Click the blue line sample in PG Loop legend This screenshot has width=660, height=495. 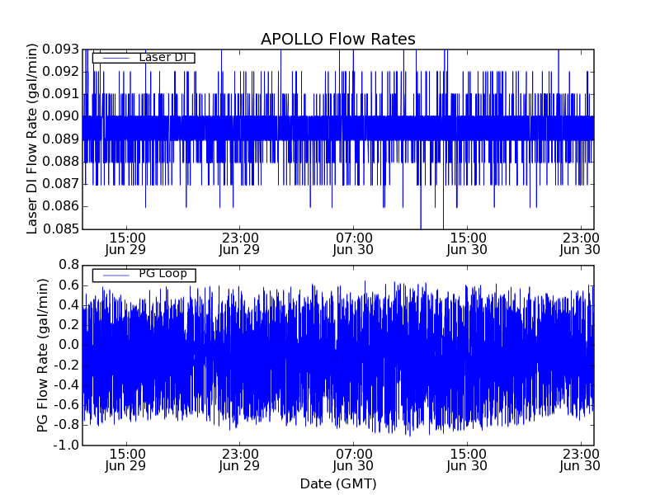point(115,275)
